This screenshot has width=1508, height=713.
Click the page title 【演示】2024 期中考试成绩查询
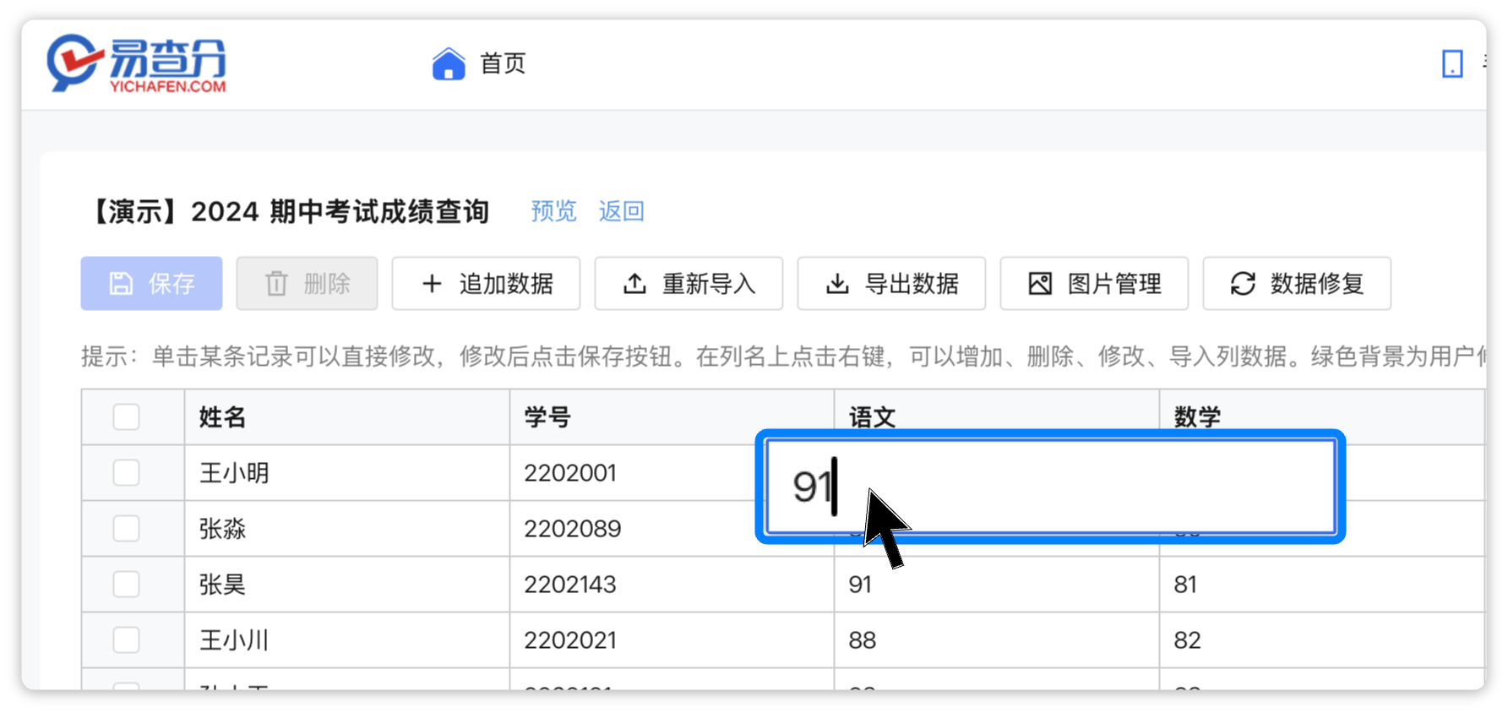[287, 211]
